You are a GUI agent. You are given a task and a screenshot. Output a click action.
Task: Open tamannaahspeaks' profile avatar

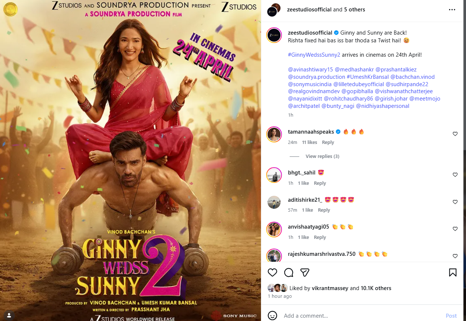point(274,134)
